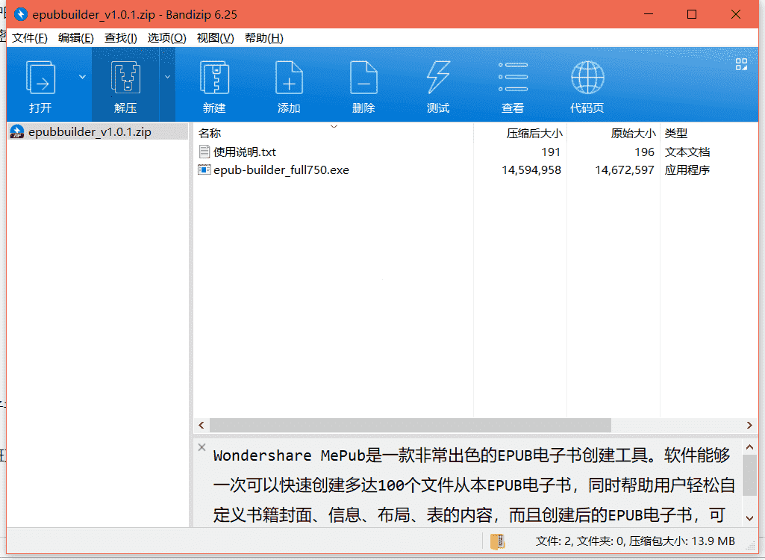Minimize the Bandizip window
Image resolution: width=765 pixels, height=560 pixels.
pyautogui.click(x=649, y=14)
